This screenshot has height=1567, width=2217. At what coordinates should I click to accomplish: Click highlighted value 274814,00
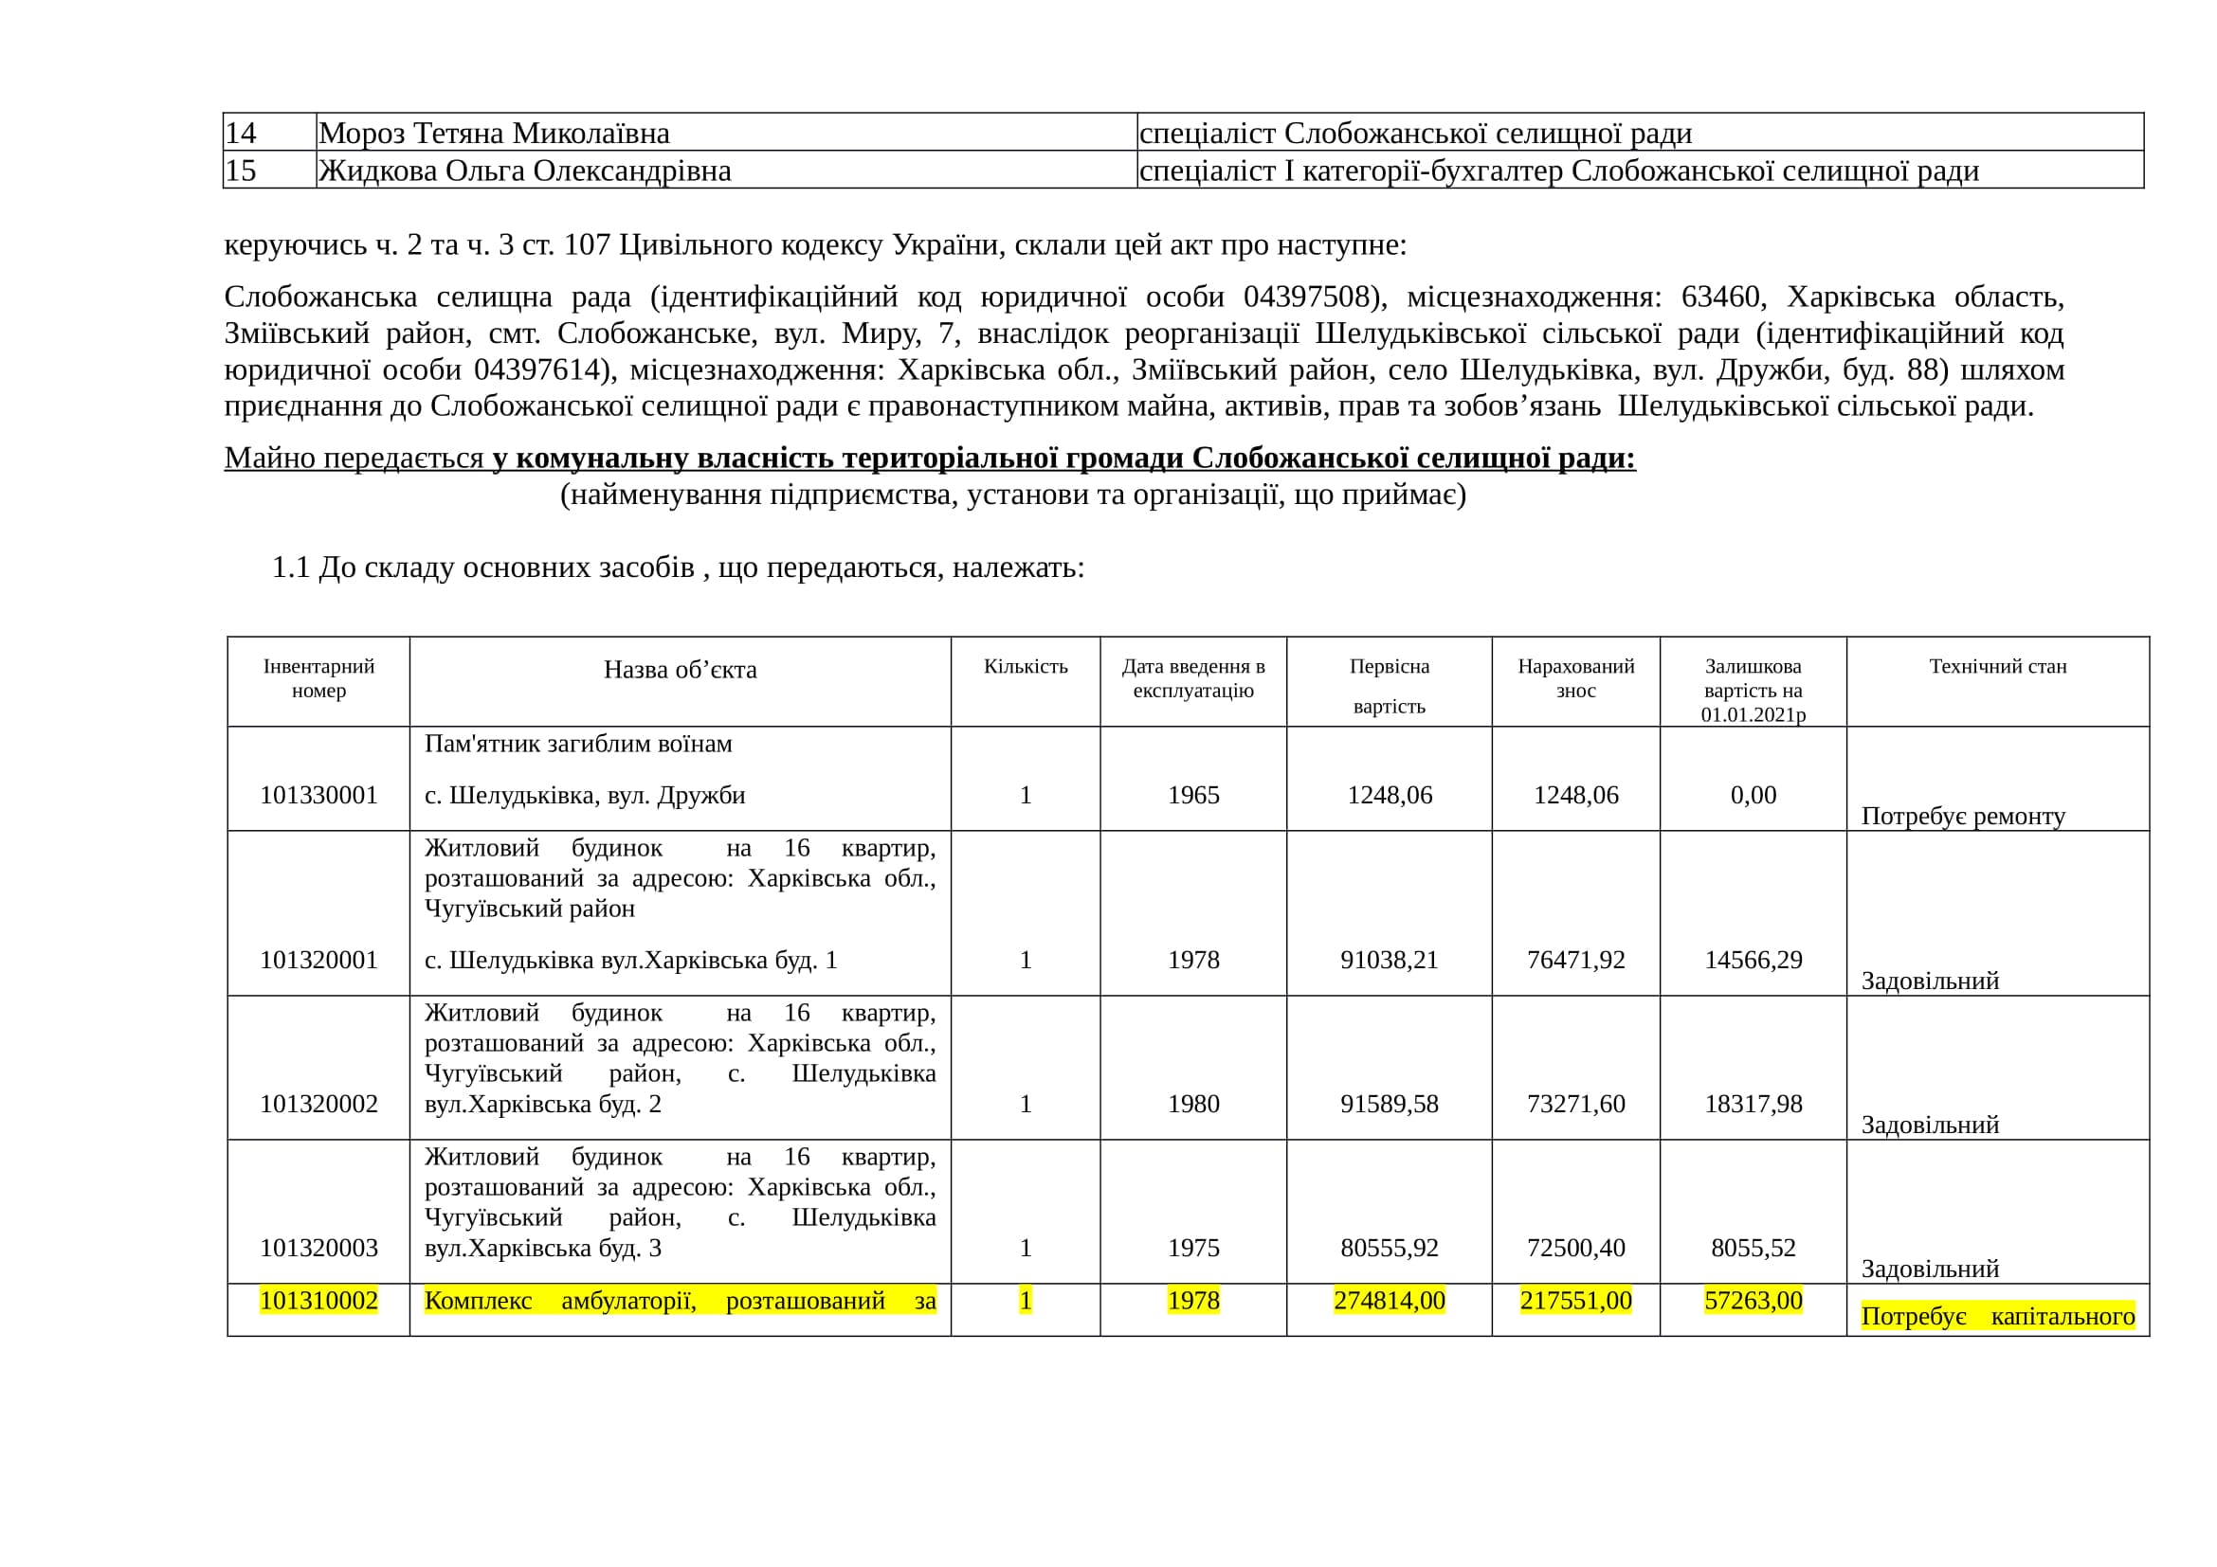pos(1389,1301)
